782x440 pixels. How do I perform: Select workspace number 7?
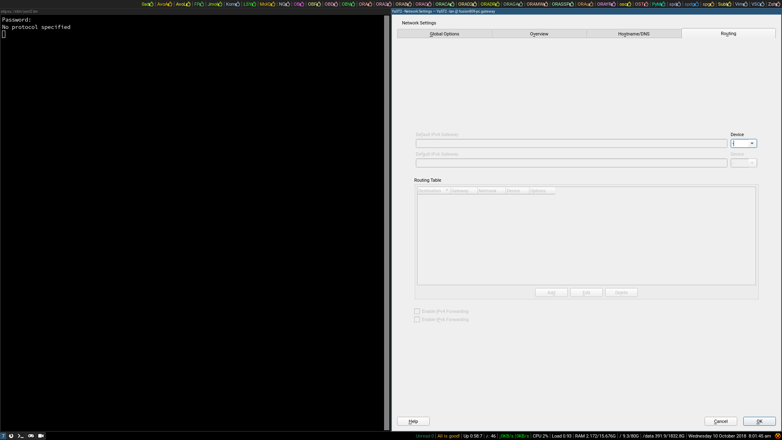pos(3,436)
